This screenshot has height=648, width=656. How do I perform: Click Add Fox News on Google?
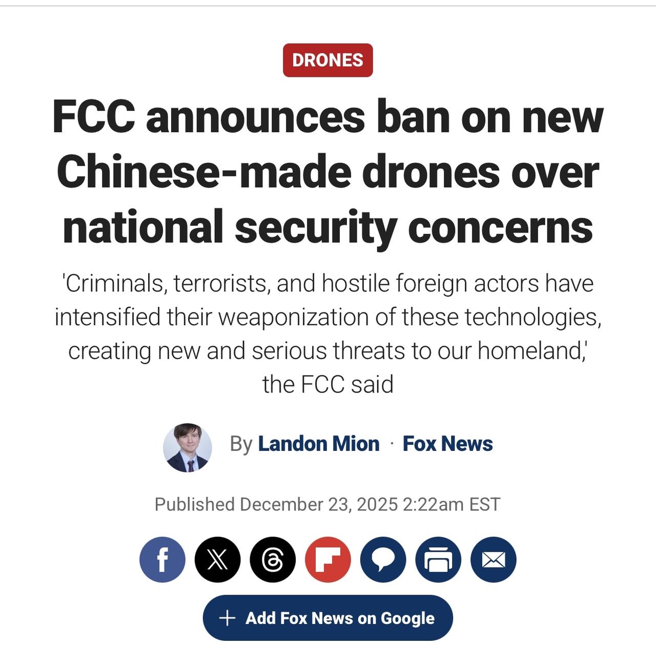(328, 618)
